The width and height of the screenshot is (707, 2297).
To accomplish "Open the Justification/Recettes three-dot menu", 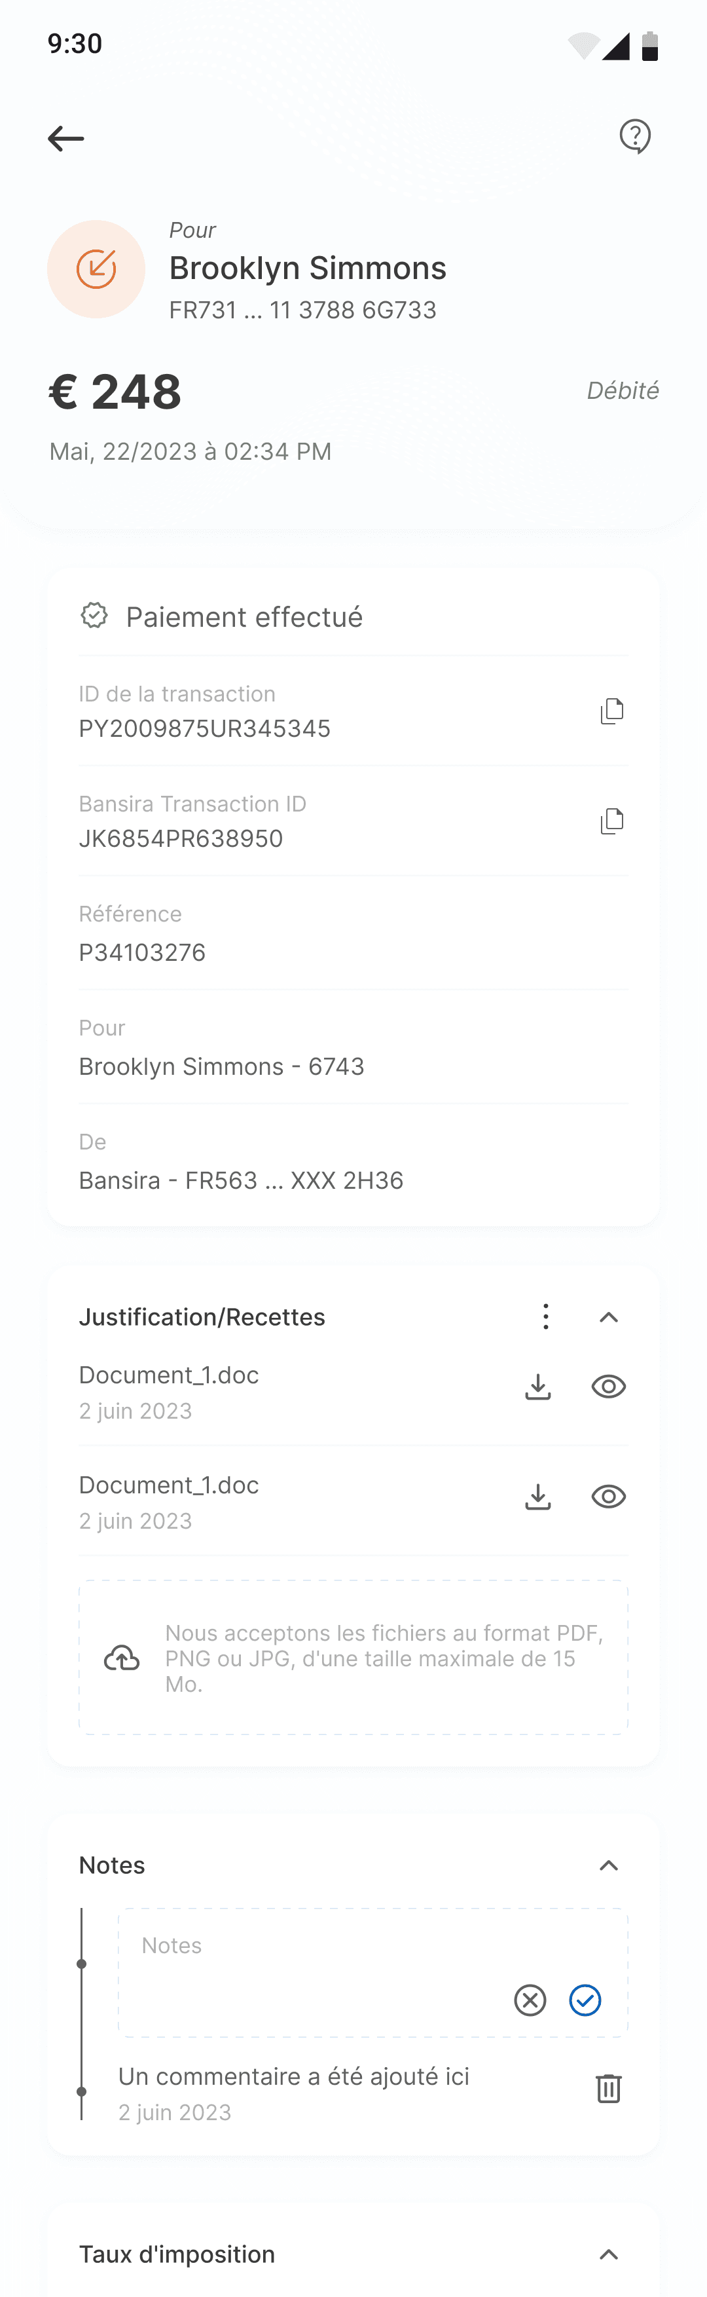I will pyautogui.click(x=545, y=1316).
